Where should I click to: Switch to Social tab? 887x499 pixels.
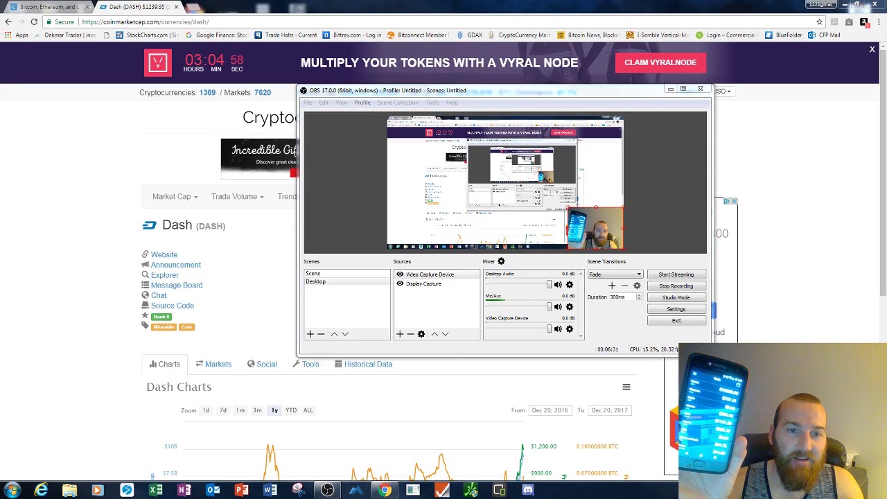[x=262, y=365]
